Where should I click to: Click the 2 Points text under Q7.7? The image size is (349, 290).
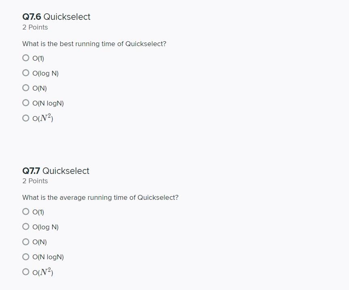(x=35, y=181)
